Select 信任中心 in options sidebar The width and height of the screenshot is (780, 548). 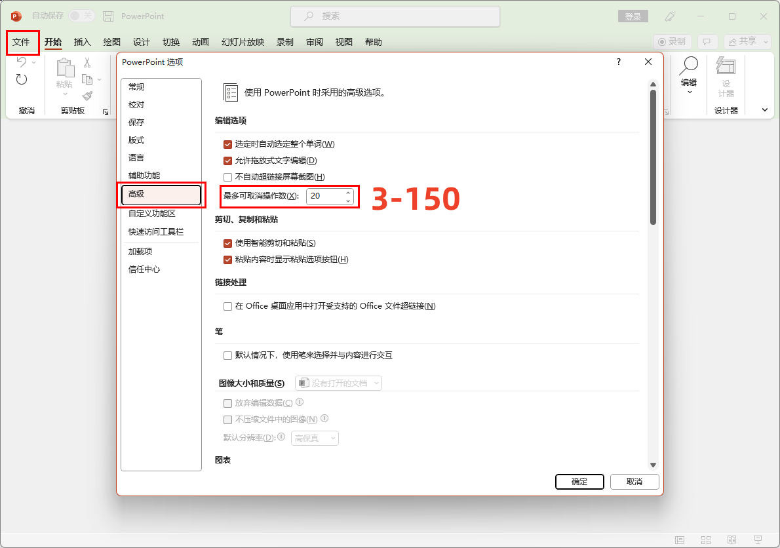click(161, 269)
